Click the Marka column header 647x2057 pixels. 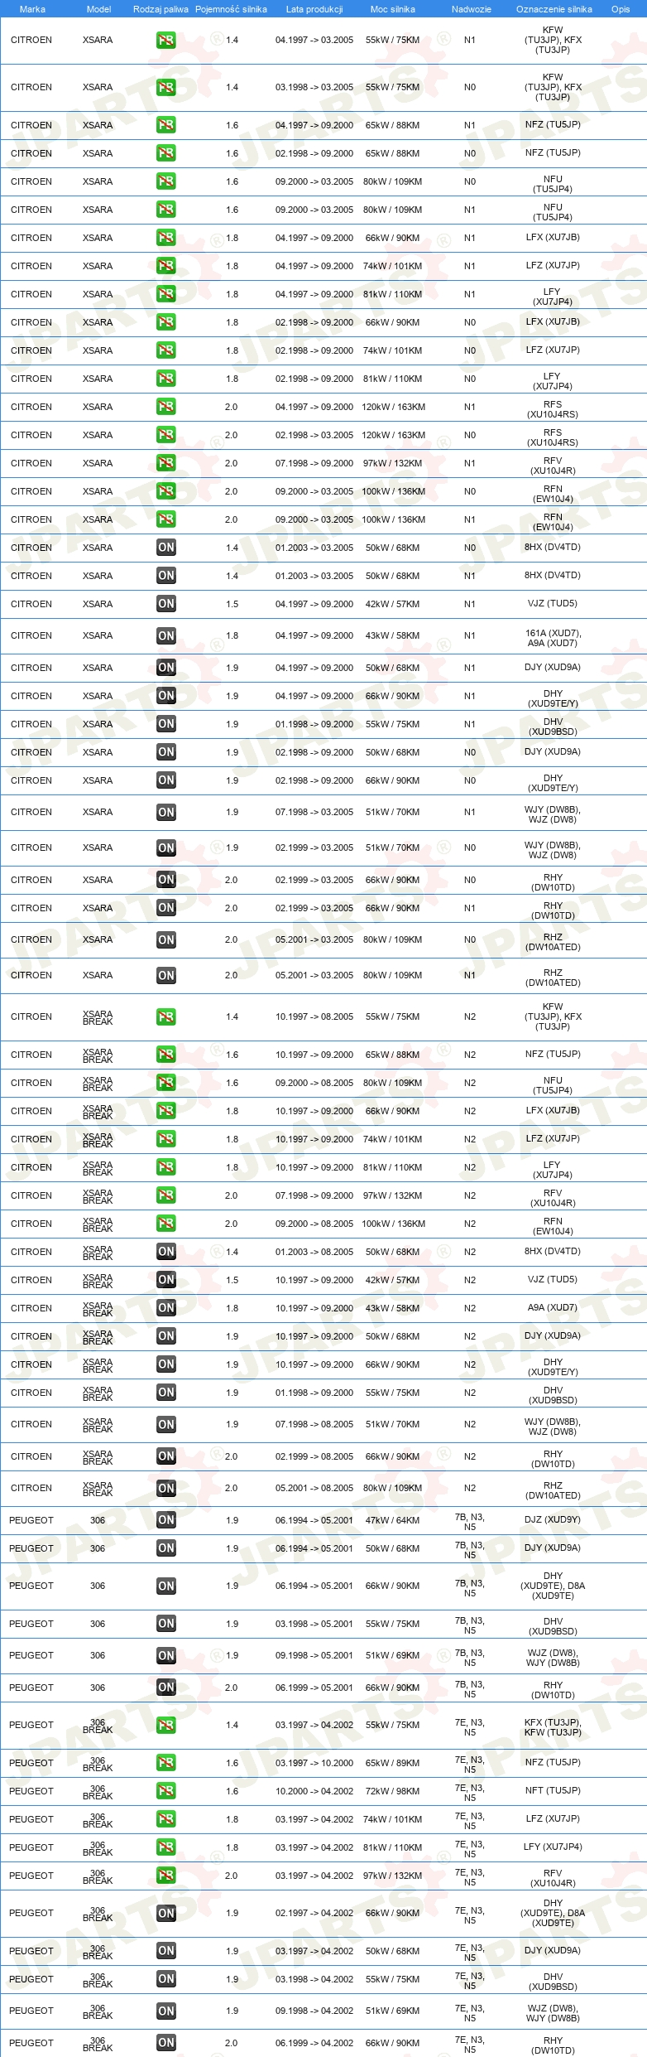coord(32,9)
